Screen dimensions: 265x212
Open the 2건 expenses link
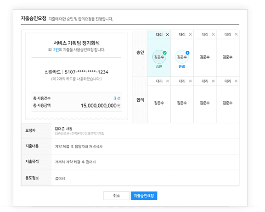[x=56, y=50]
